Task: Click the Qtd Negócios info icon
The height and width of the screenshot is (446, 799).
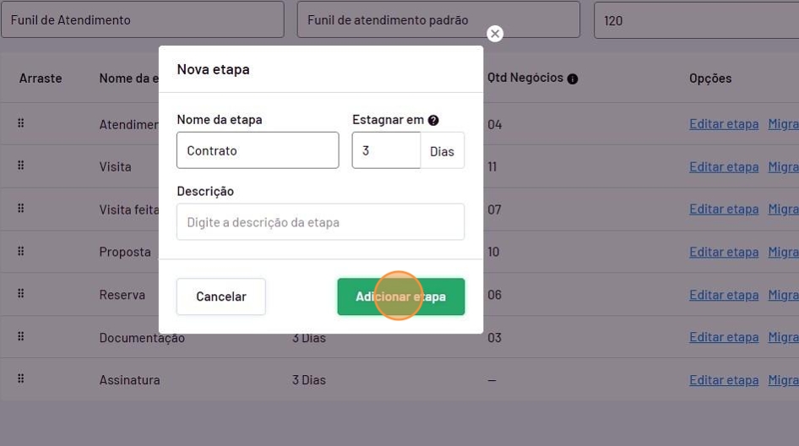Action: coord(573,79)
